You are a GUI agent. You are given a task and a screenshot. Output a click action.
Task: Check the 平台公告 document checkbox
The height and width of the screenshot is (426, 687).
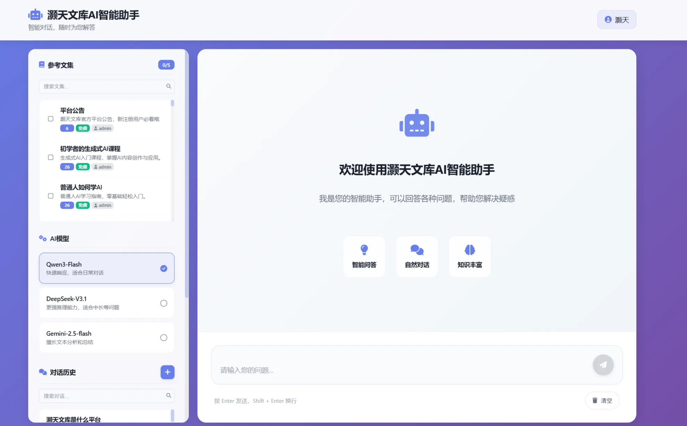(x=51, y=118)
